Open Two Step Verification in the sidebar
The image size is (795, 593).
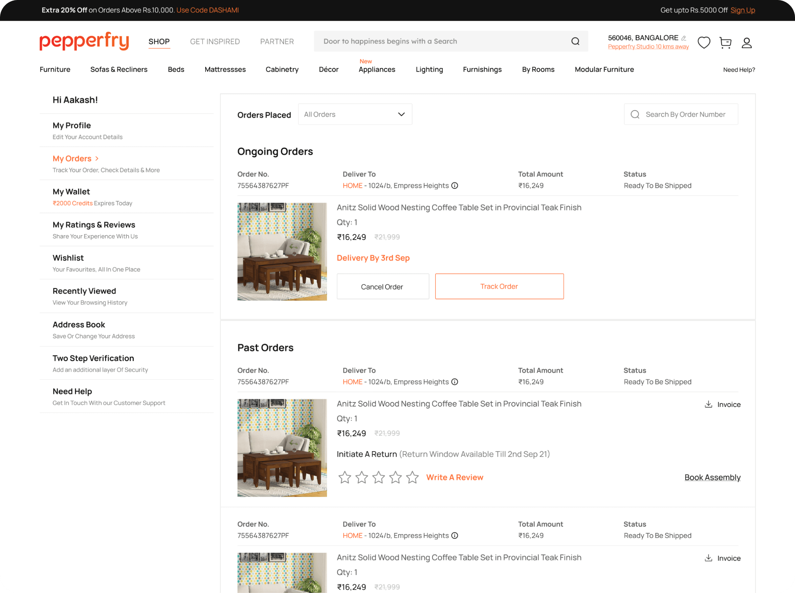[x=126, y=363]
